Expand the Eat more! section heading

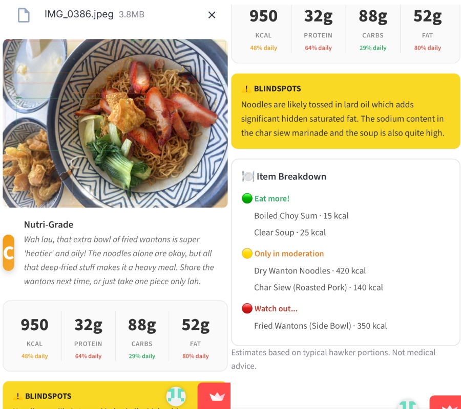272,198
